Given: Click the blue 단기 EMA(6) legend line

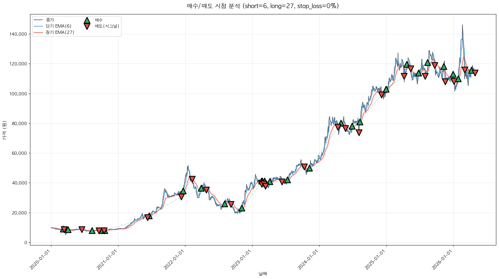Looking at the screenshot, I should pyautogui.click(x=38, y=26).
